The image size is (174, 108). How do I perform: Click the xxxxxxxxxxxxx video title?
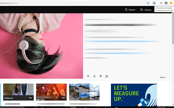[x=13, y=104]
